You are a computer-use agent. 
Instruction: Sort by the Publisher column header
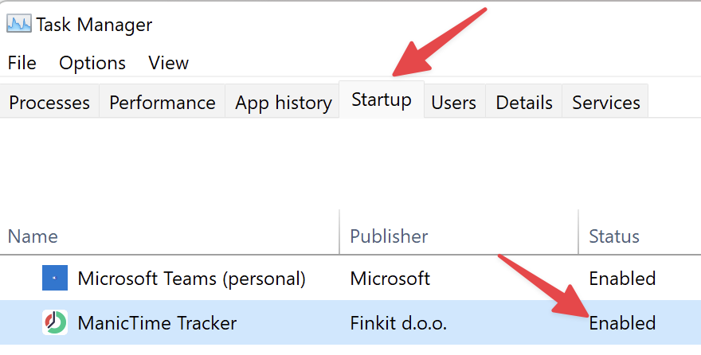pos(459,236)
